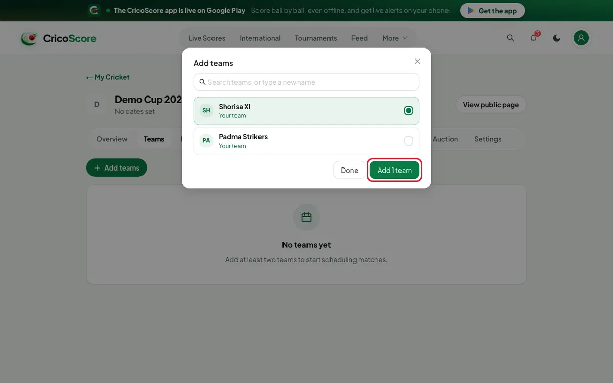This screenshot has width=613, height=383.
Task: Uncheck the Shorisa XI checkbox
Action: click(408, 110)
